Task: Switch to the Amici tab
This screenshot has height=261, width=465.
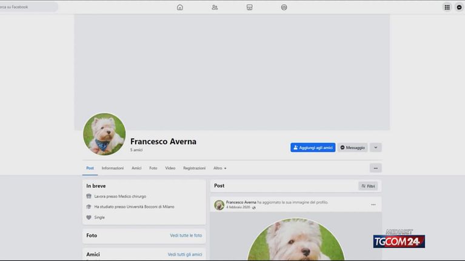Action: [136, 168]
